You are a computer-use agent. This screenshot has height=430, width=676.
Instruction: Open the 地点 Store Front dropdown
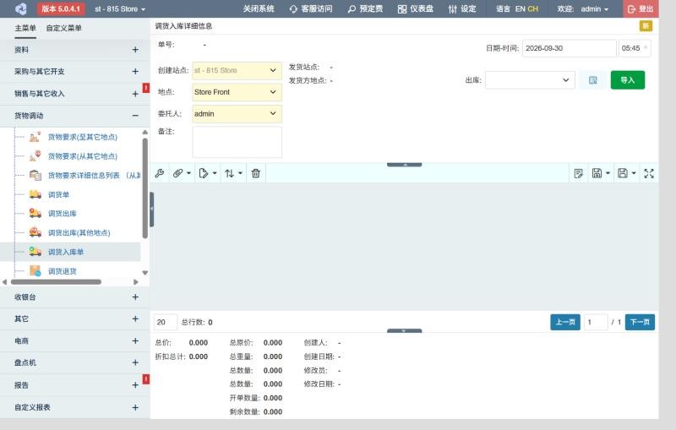(237, 92)
